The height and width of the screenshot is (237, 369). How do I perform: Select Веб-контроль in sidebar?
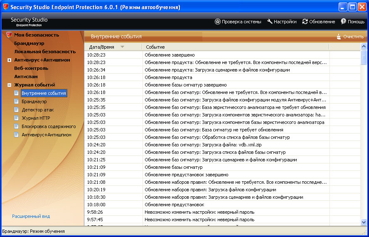[31, 68]
